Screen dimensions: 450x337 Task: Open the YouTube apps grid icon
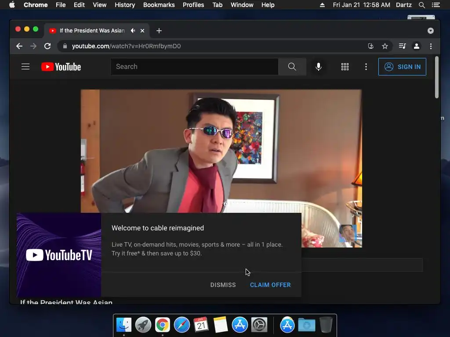click(x=345, y=67)
